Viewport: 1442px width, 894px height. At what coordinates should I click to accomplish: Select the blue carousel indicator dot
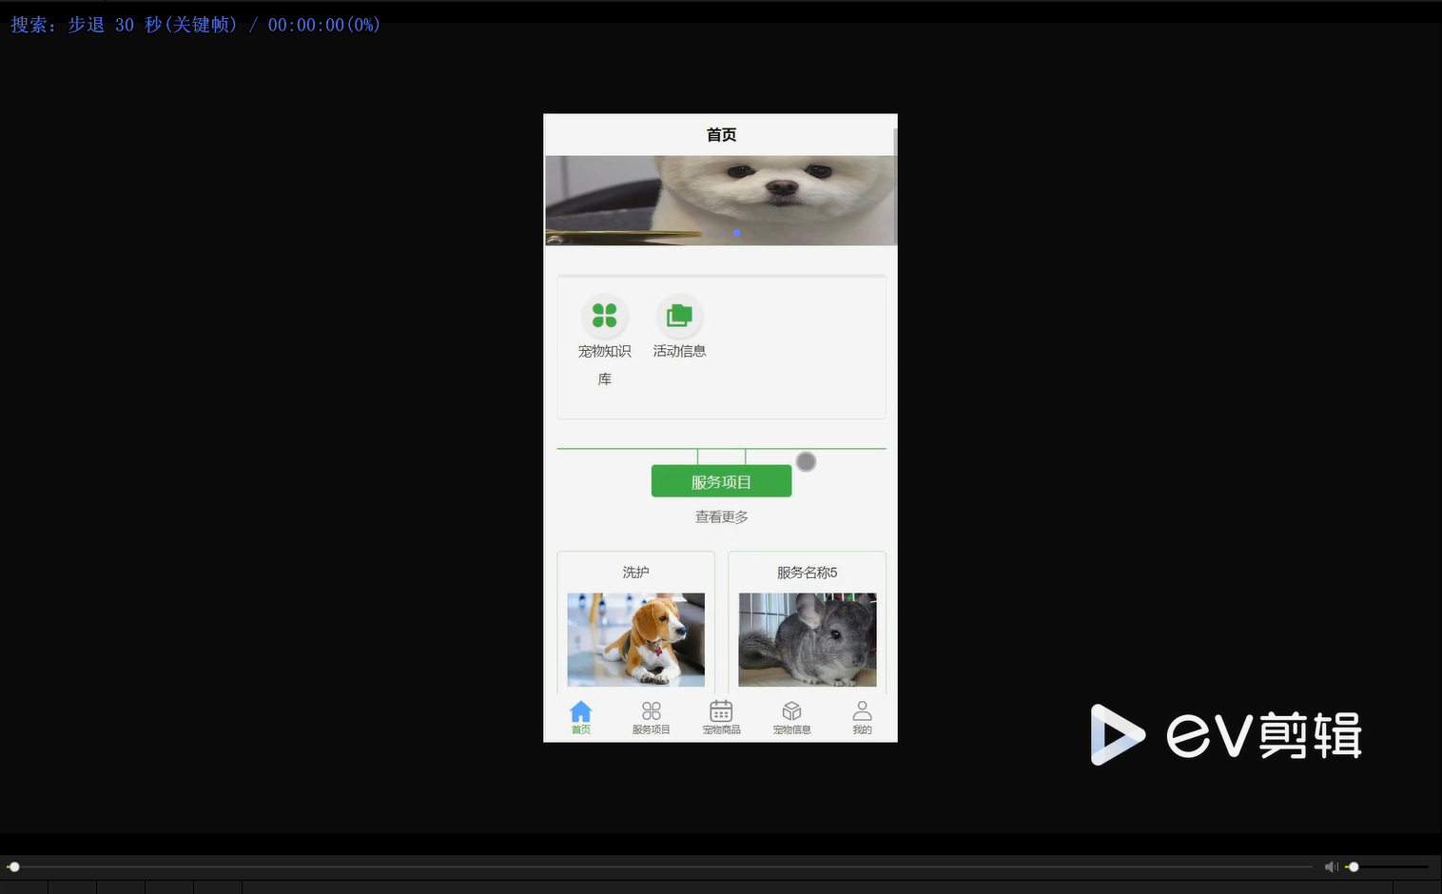736,232
